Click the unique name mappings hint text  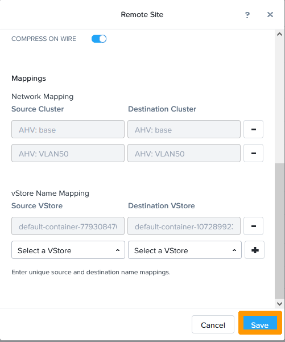[x=91, y=272]
